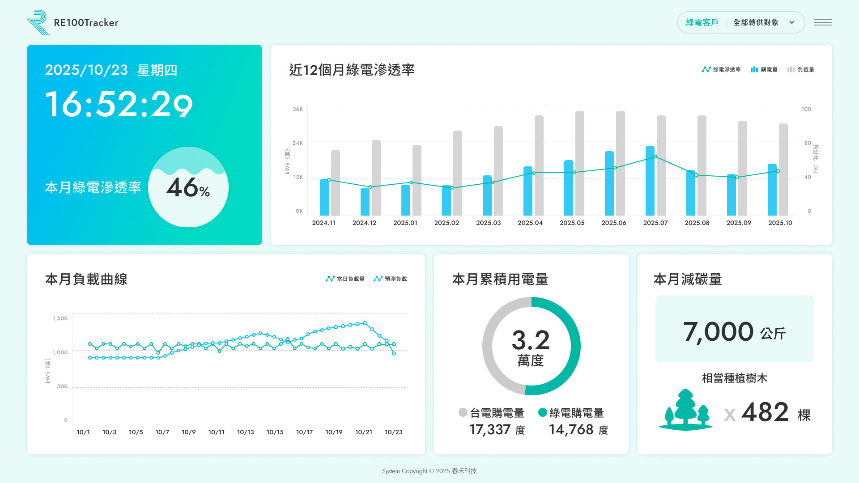859x483 pixels.
Task: Toggle 台電購電量 gray legend dot
Action: tap(463, 412)
